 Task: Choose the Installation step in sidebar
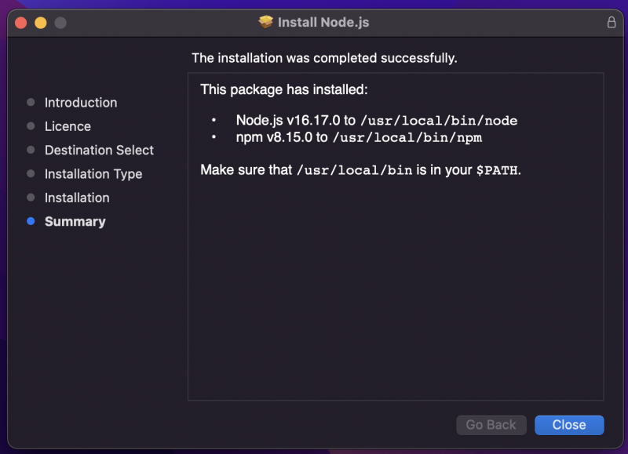click(x=77, y=198)
